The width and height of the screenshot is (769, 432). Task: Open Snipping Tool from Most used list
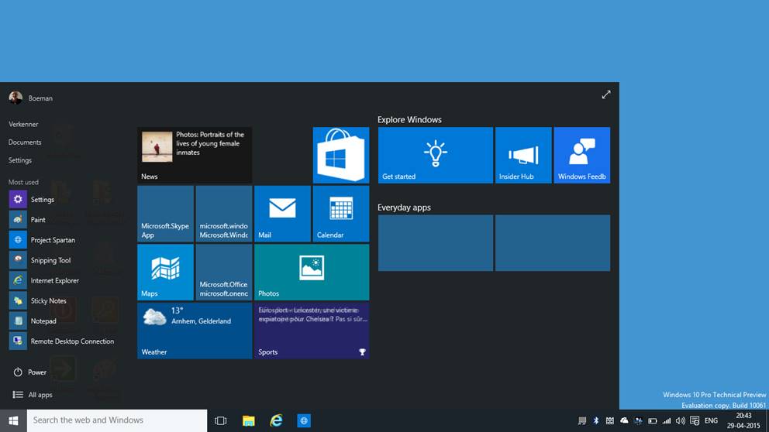point(50,260)
